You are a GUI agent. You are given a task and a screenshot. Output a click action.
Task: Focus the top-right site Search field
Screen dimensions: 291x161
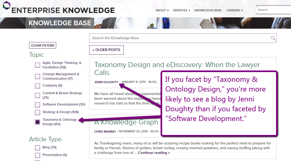tap(274, 10)
